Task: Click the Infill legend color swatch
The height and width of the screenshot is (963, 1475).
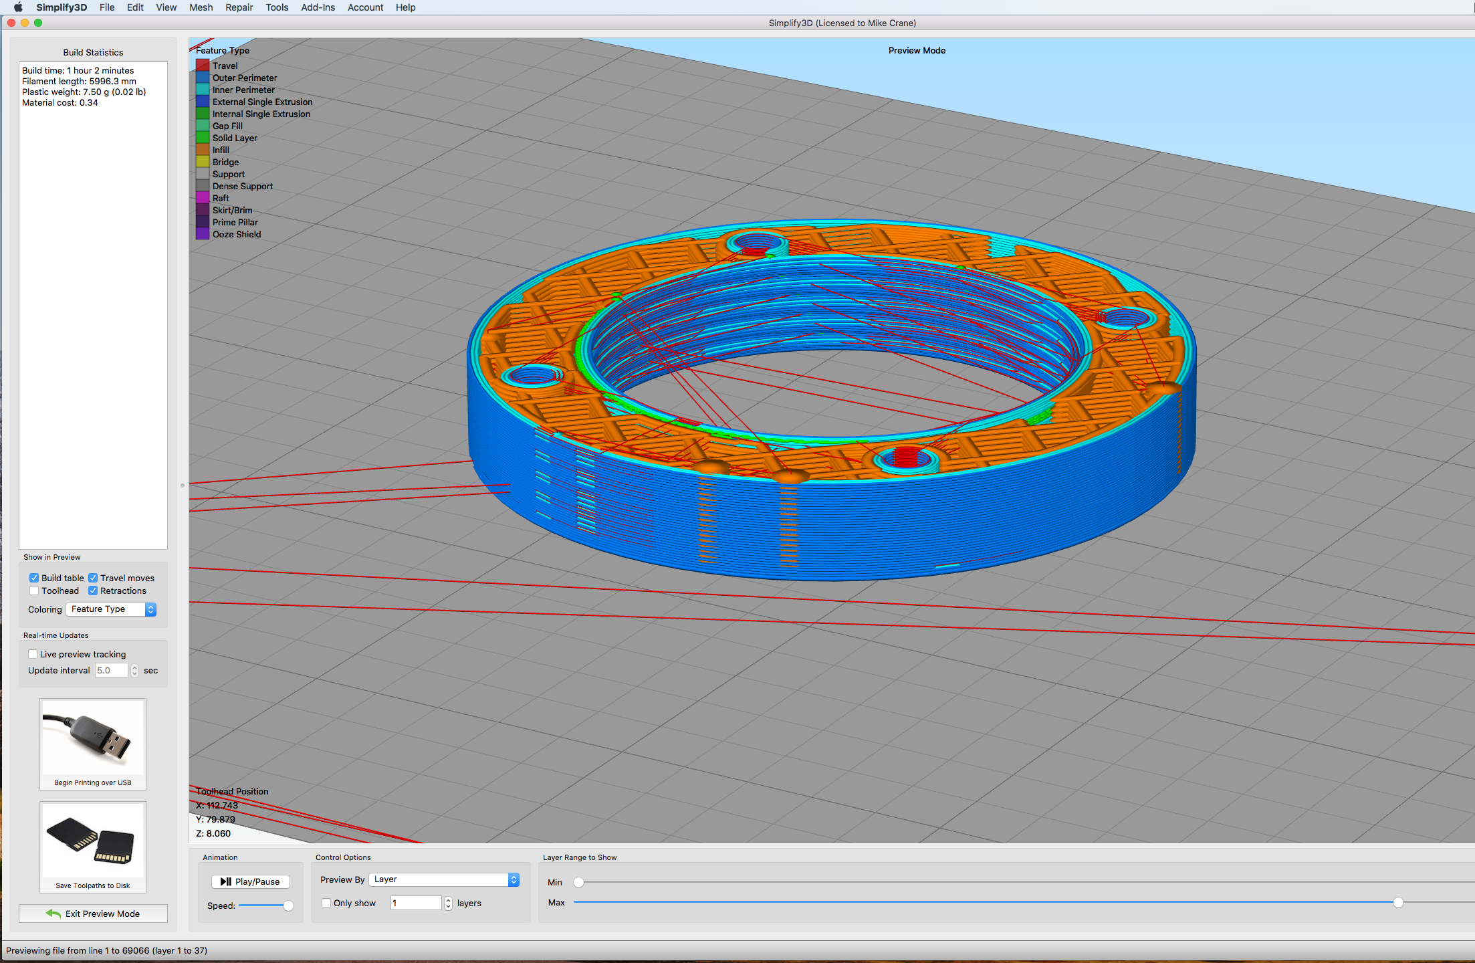Action: coord(203,150)
